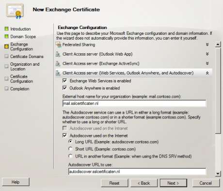Click the yellow Exchange Configuration step indicator
The height and width of the screenshot is (191, 223).
6,46
